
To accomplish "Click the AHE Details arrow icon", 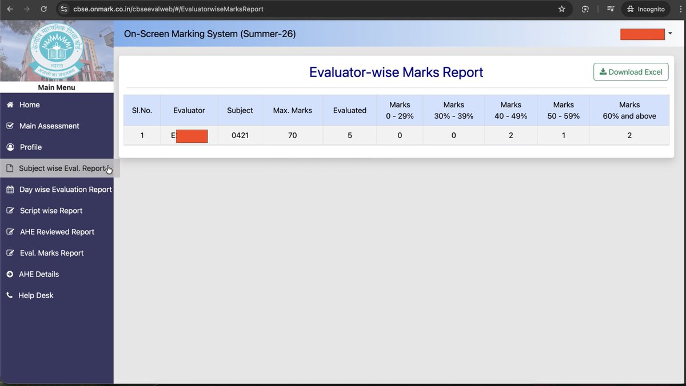I will pyautogui.click(x=10, y=274).
